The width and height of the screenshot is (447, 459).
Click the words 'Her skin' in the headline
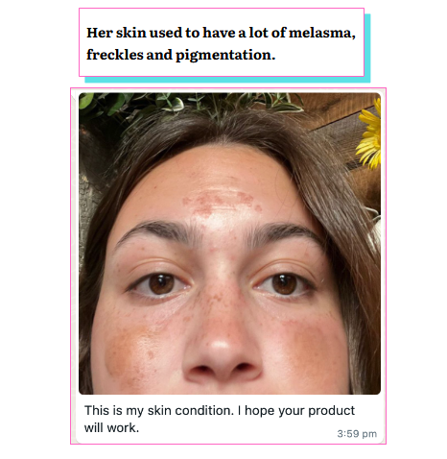116,33
